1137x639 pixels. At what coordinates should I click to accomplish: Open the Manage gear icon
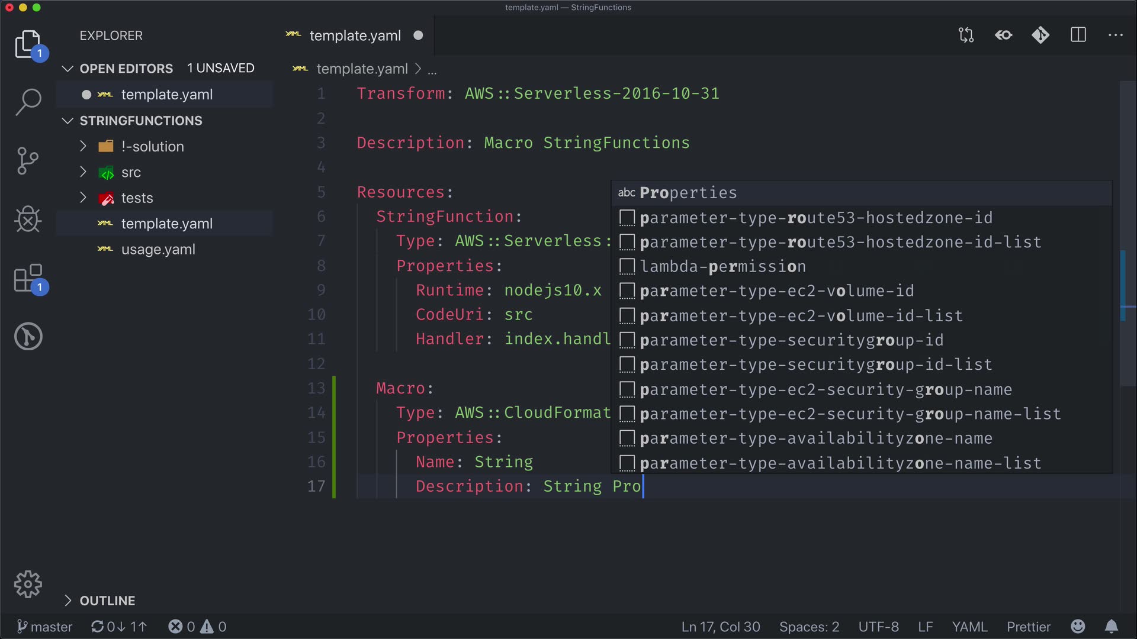point(28,585)
